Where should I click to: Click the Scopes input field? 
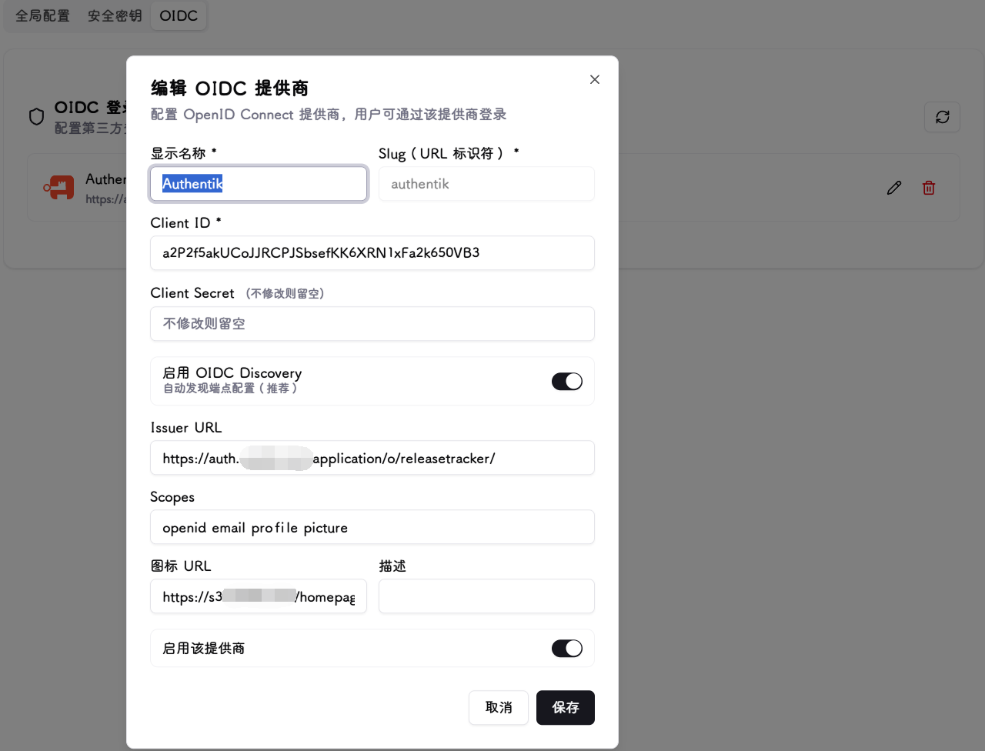372,528
